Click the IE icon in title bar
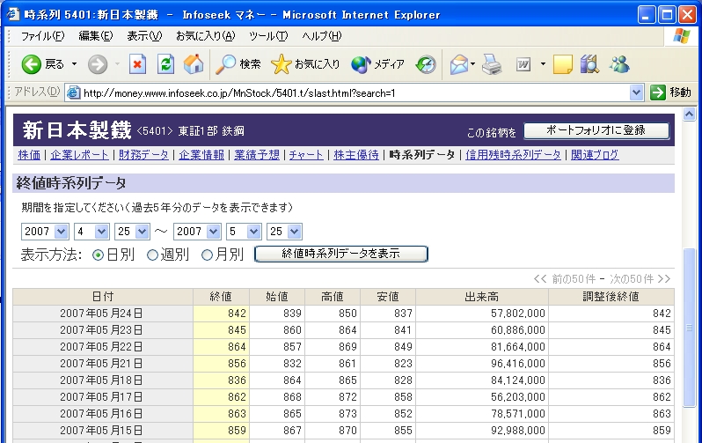The height and width of the screenshot is (443, 702). (x=13, y=14)
